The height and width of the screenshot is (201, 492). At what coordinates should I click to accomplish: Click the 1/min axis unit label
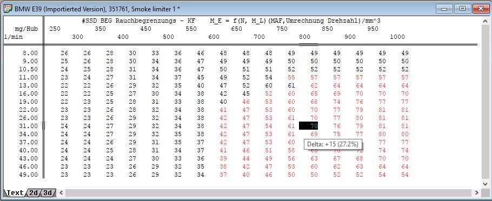[x=14, y=37]
